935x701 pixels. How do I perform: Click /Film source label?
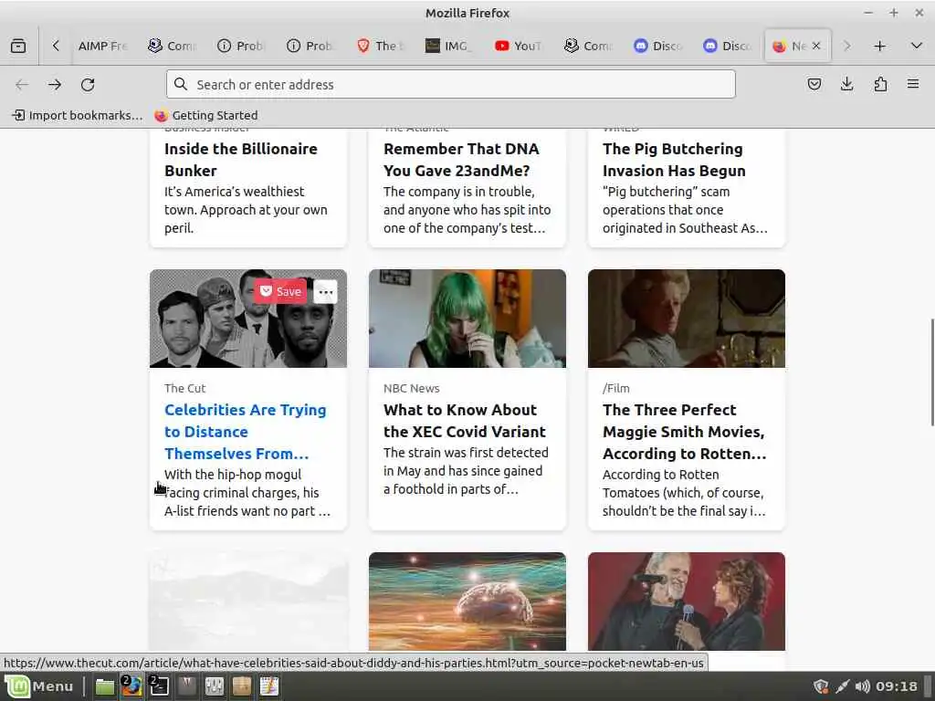pyautogui.click(x=616, y=388)
